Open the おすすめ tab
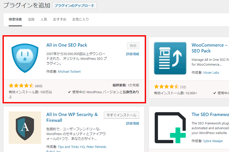The width and height of the screenshot is (229, 152). (60, 20)
